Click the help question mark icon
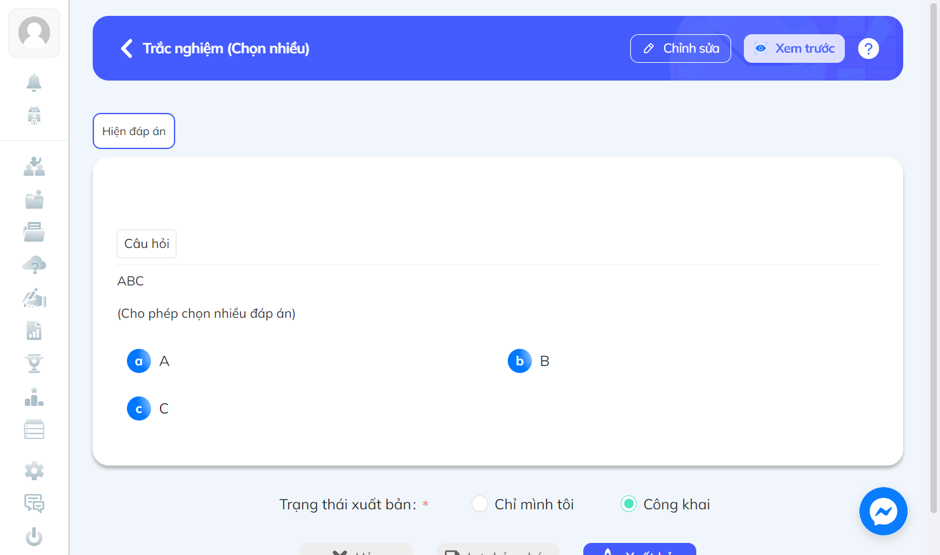 click(868, 48)
